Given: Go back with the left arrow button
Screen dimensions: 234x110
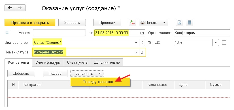Looking at the screenshot, I should tap(10, 8).
